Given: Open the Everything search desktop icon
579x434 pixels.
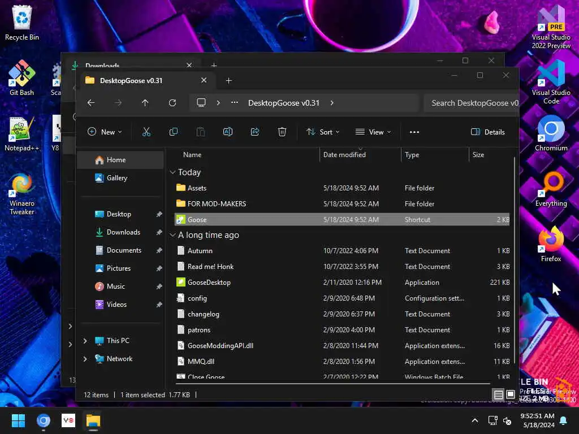Looking at the screenshot, I should [551, 189].
